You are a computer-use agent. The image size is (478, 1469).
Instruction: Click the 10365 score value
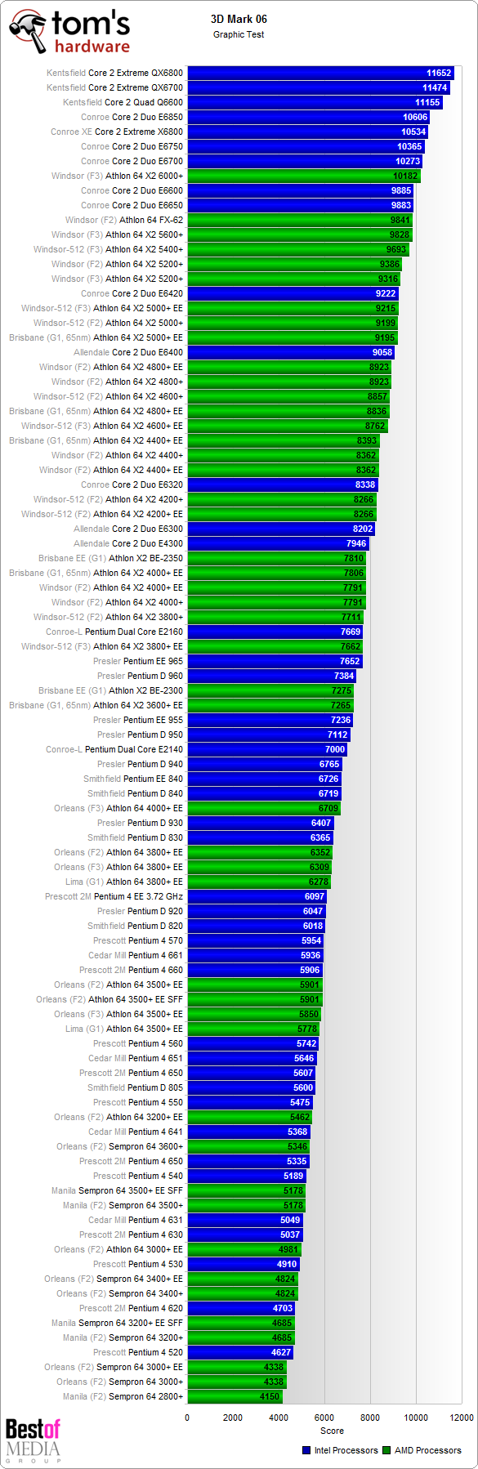tap(409, 146)
